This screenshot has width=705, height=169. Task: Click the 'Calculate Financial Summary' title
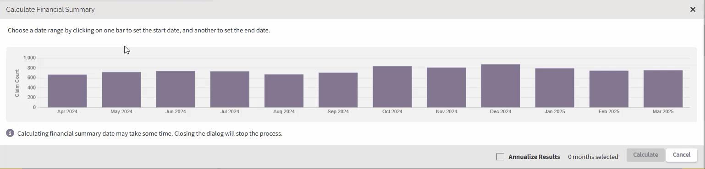(x=50, y=10)
